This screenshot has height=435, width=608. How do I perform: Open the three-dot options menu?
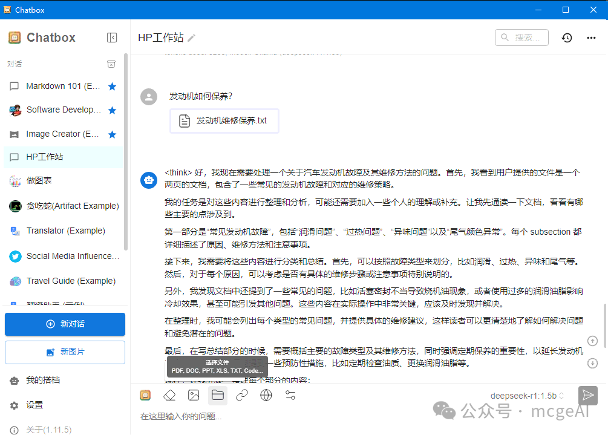591,38
